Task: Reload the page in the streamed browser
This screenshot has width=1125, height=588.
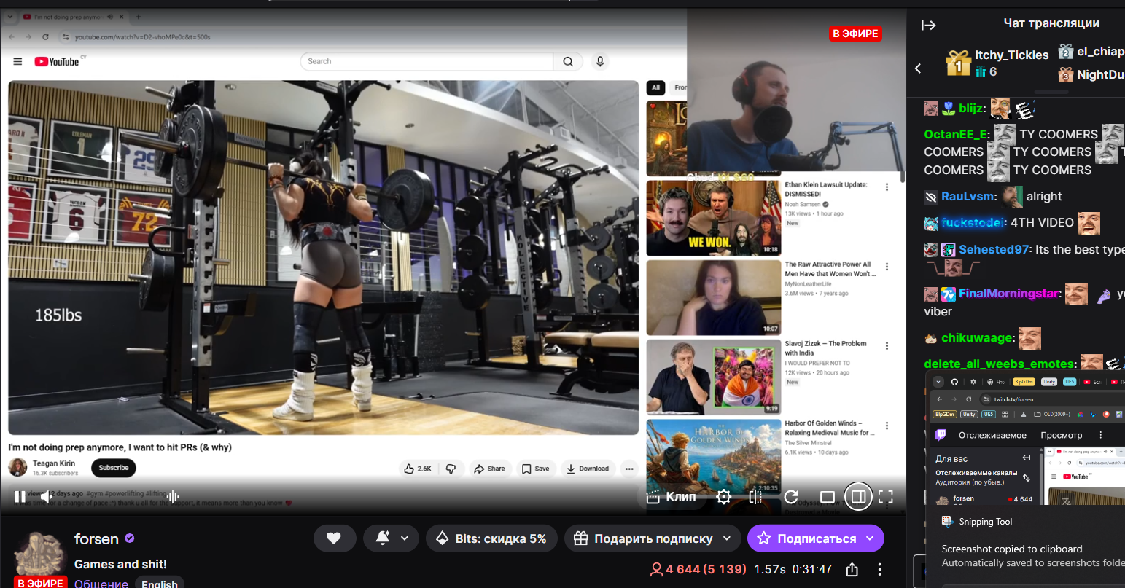Action: point(45,37)
